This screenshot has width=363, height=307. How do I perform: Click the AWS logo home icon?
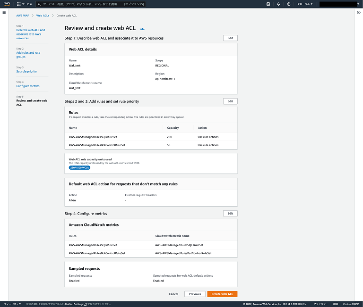[x=7, y=4]
